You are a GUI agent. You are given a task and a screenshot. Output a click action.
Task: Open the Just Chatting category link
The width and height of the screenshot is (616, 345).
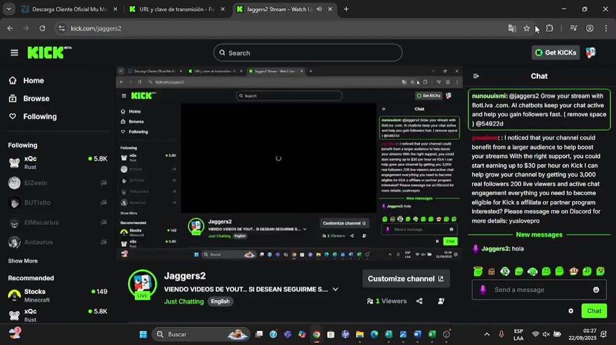[x=184, y=301]
